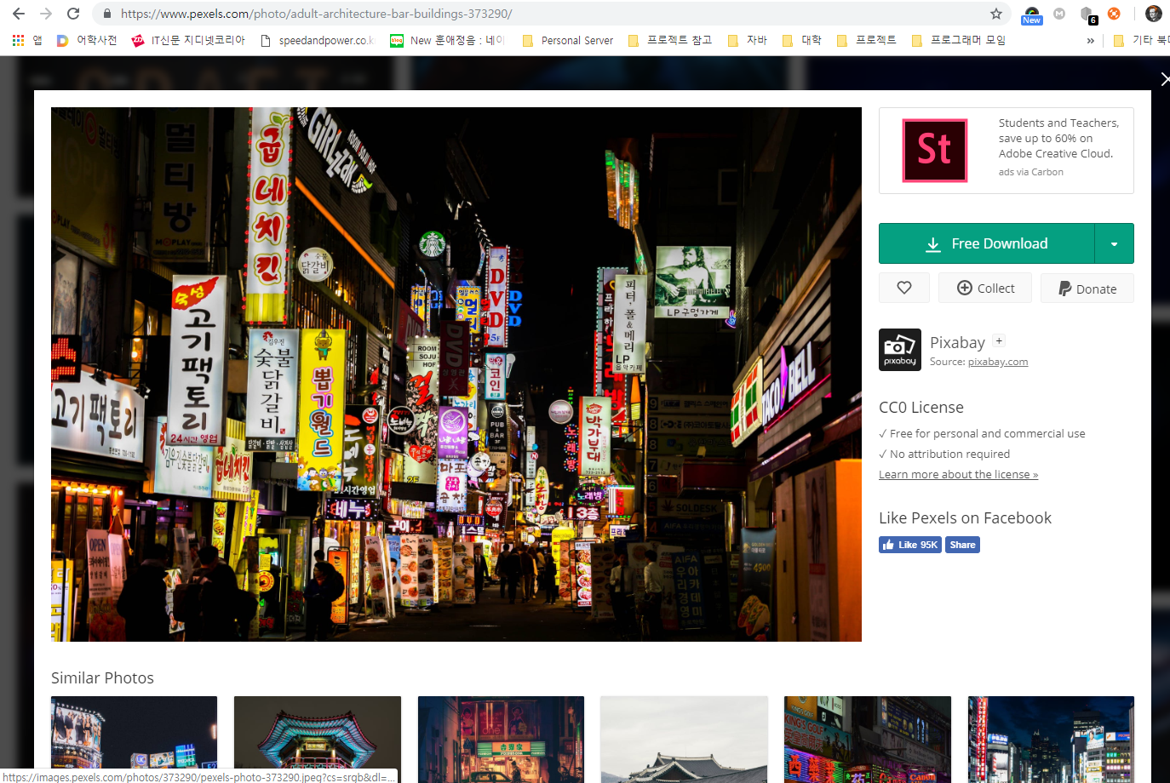This screenshot has height=783, width=1170.
Task: Expand download size options arrow
Action: pyautogui.click(x=1114, y=243)
